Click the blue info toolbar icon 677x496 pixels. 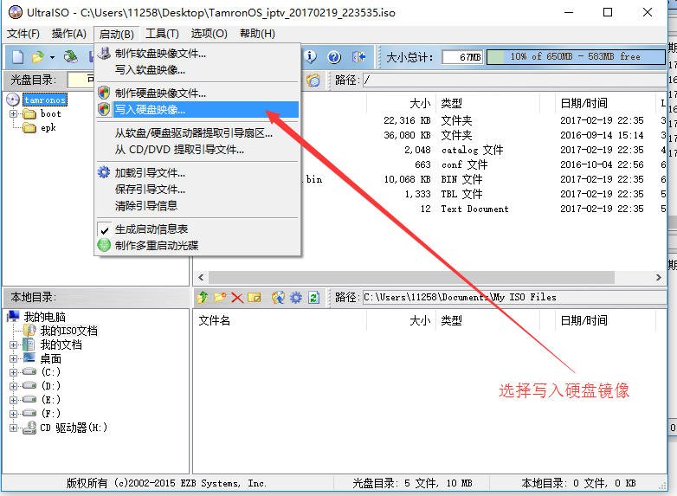[x=310, y=56]
